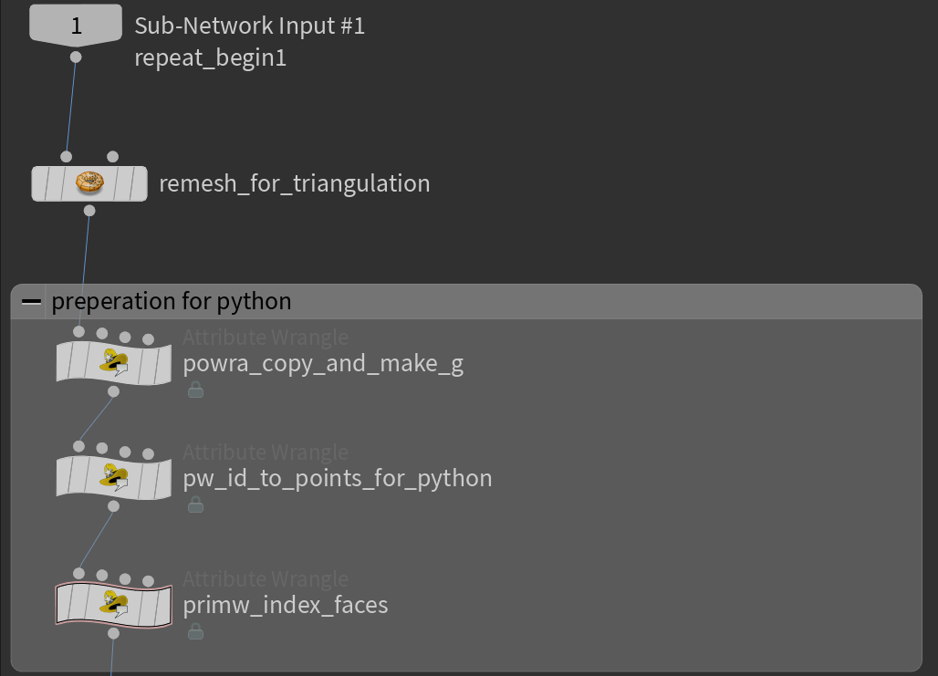Viewport: 938px width, 676px height.
Task: Click the primw_index_faces wrangle icon
Action: [113, 604]
